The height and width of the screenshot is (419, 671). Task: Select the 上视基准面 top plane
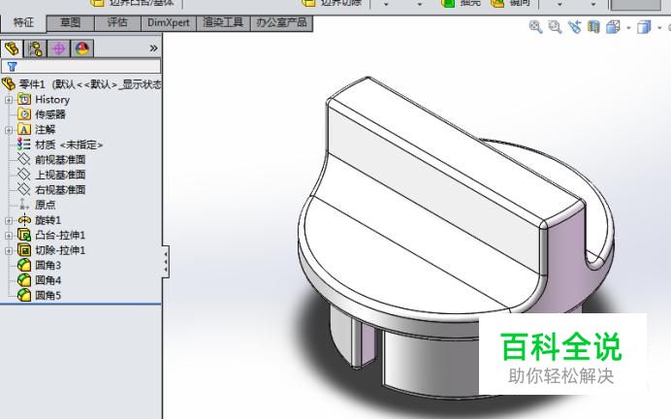tap(51, 175)
